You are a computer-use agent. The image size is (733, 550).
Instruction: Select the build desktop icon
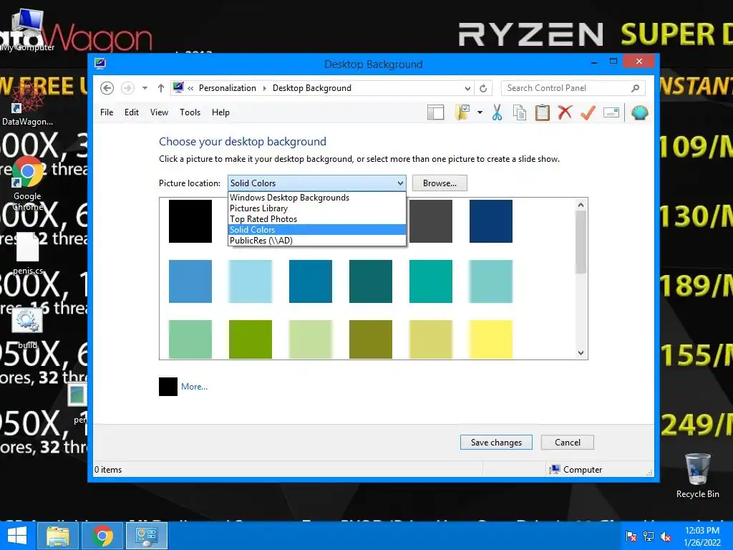27,327
